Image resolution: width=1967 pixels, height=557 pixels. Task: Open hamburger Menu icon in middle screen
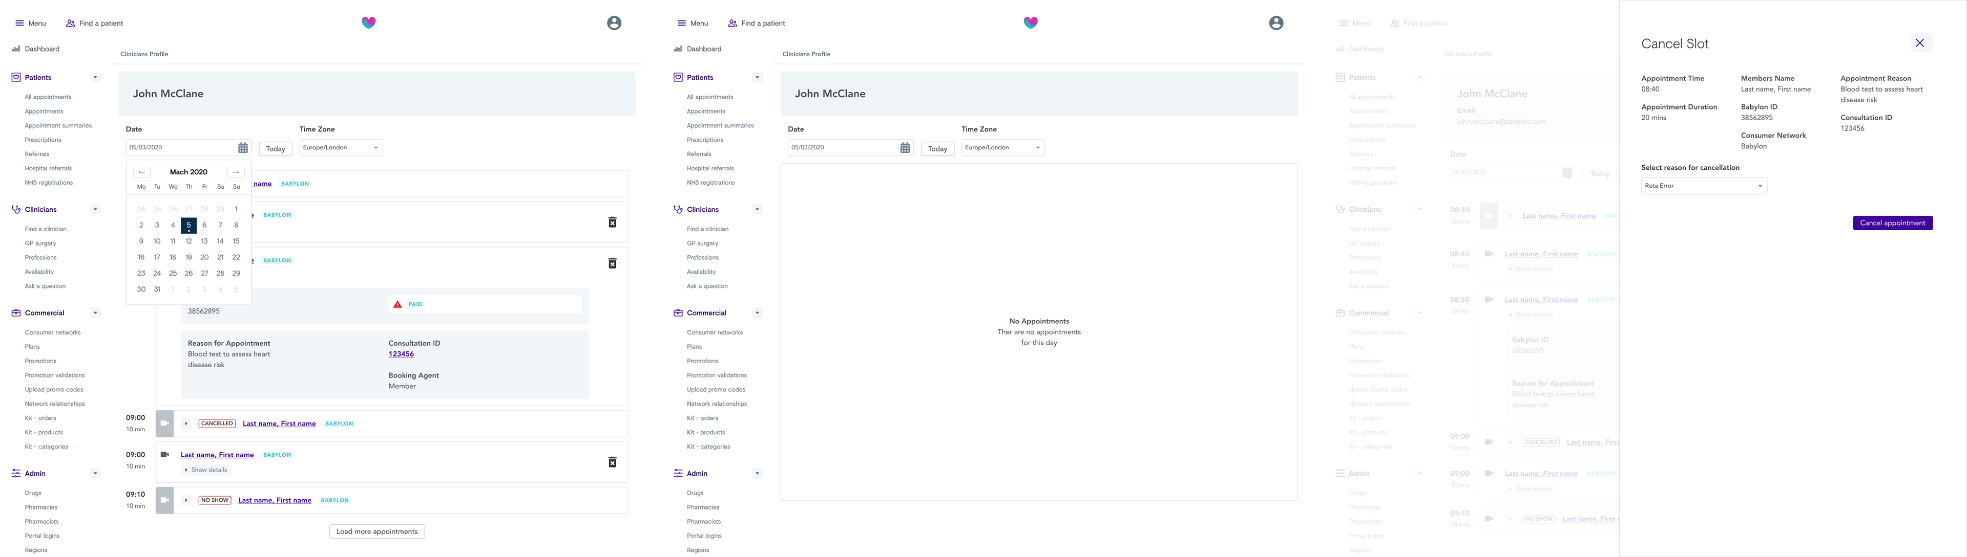tap(682, 23)
